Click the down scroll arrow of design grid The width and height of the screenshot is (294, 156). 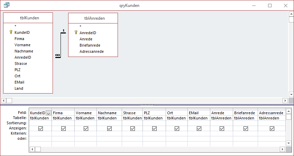pyautogui.click(x=288, y=143)
